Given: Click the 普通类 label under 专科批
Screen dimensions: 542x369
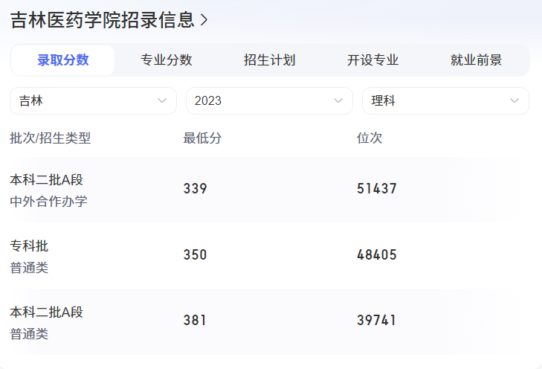Looking at the screenshot, I should click(x=29, y=268).
